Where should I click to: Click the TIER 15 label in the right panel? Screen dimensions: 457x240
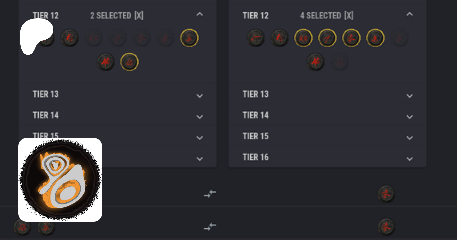point(255,136)
